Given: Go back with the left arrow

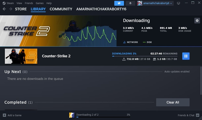Looking at the screenshot, I should tap(4, 9).
